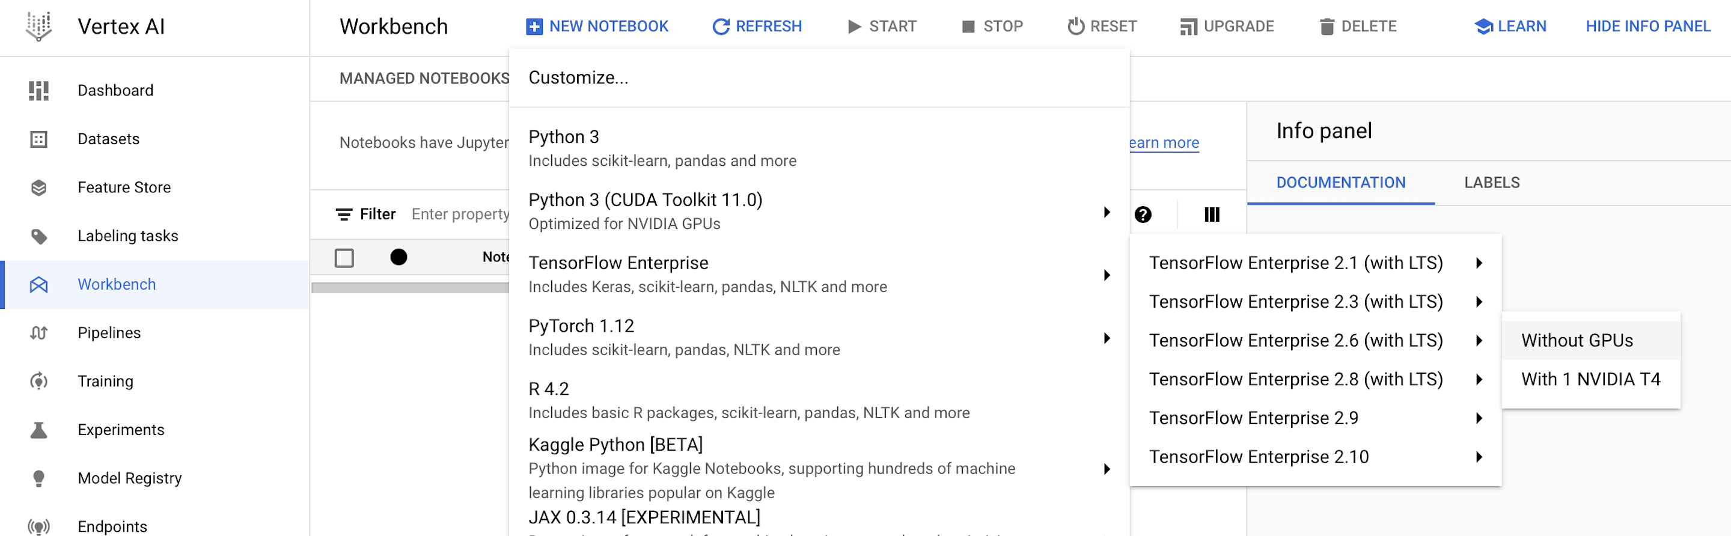Click the Filter property input field
The image size is (1731, 536).
coord(460,215)
